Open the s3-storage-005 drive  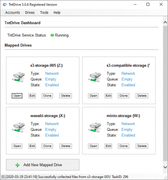point(17,96)
